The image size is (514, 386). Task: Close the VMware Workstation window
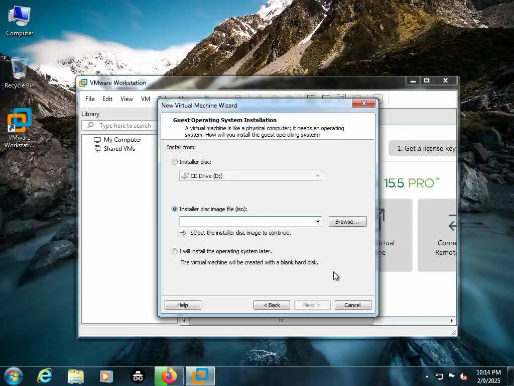click(445, 81)
